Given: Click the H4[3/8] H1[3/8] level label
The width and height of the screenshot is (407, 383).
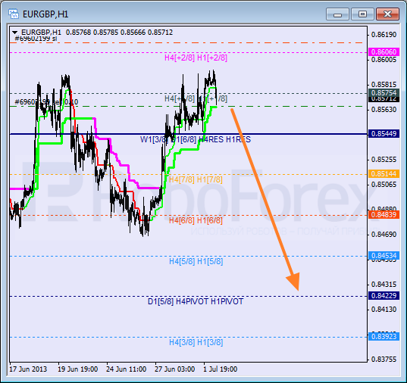Looking at the screenshot, I should tap(196, 343).
